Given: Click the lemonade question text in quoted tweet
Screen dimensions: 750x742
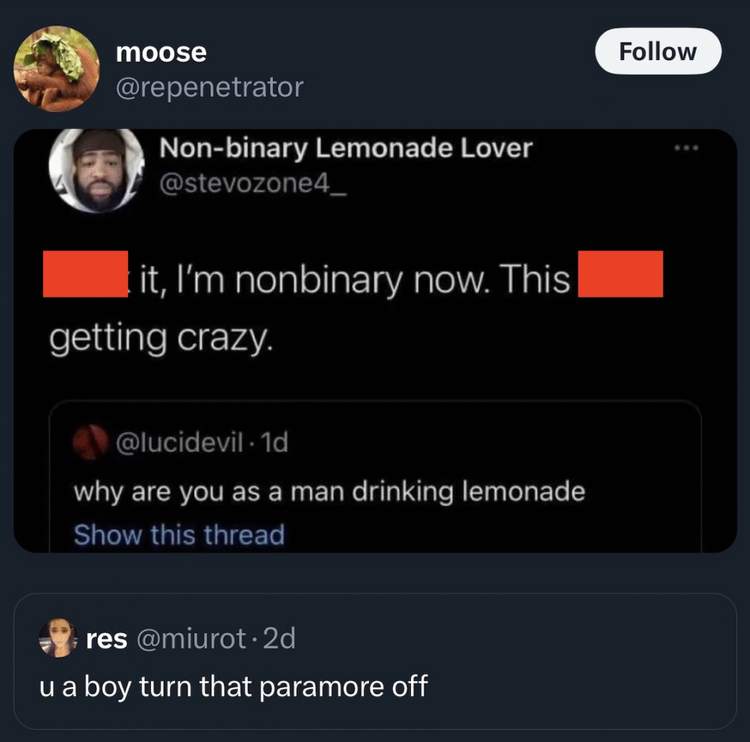Looking at the screenshot, I should [327, 491].
